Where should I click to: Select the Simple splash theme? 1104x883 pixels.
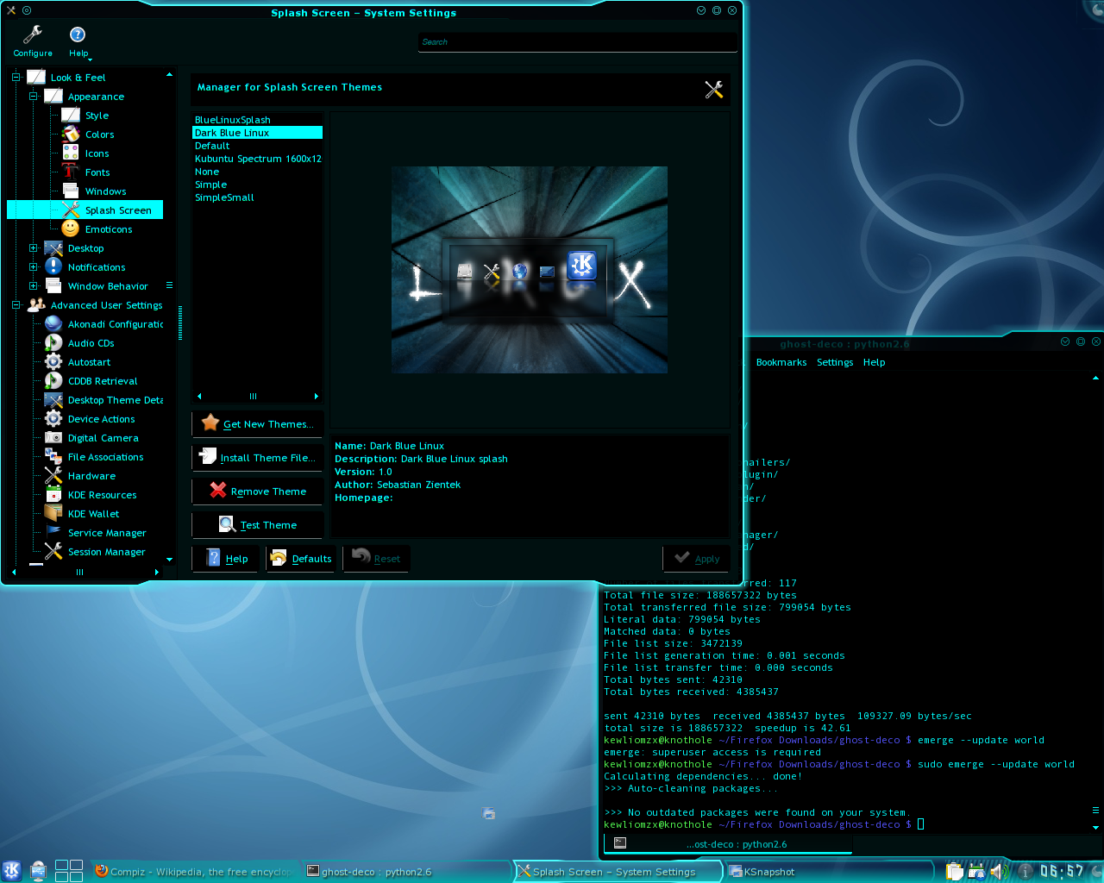click(x=257, y=185)
